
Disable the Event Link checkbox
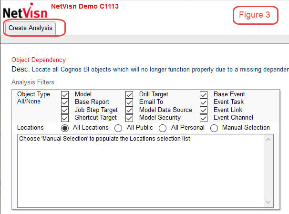pyautogui.click(x=204, y=110)
